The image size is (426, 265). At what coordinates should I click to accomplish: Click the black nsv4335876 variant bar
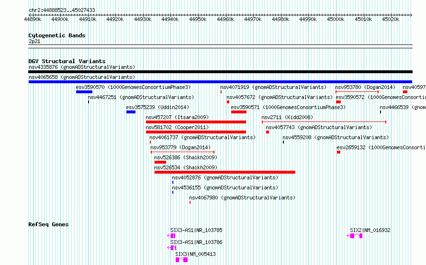(220, 72)
